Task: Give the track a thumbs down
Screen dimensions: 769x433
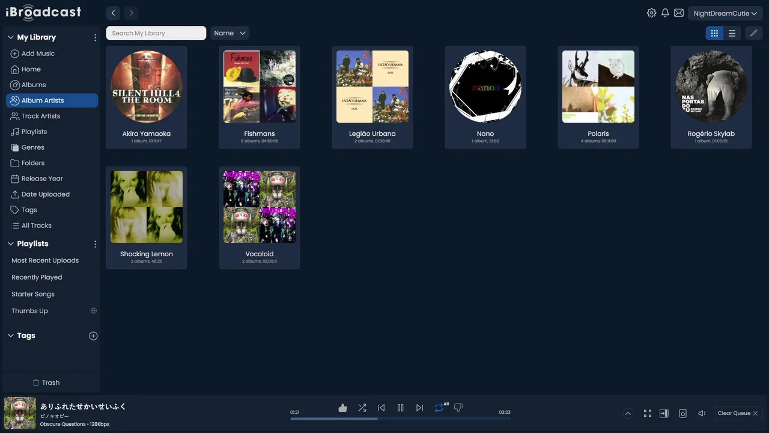Action: tap(458, 408)
